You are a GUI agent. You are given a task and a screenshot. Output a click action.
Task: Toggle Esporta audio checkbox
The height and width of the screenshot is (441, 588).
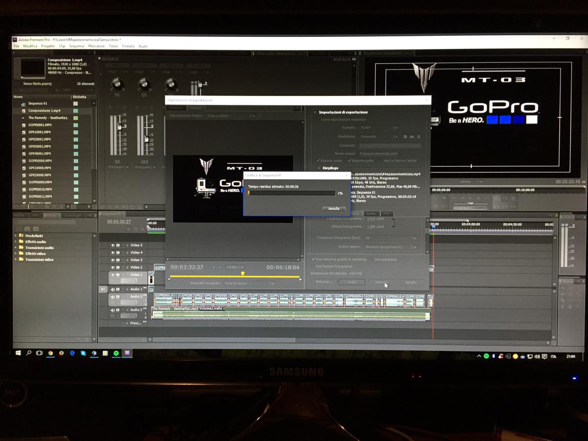click(350, 161)
